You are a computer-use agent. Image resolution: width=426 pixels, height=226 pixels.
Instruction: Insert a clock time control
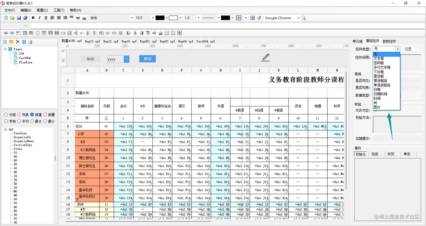coord(38,33)
